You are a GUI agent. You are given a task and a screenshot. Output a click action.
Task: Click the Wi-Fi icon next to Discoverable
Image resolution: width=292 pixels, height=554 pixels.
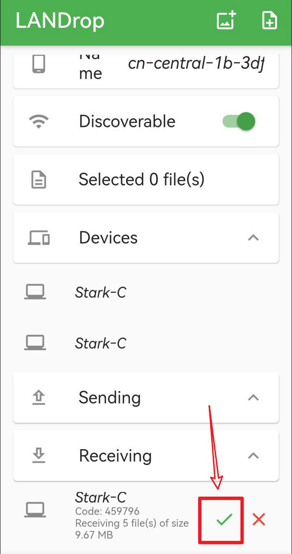pyautogui.click(x=38, y=122)
